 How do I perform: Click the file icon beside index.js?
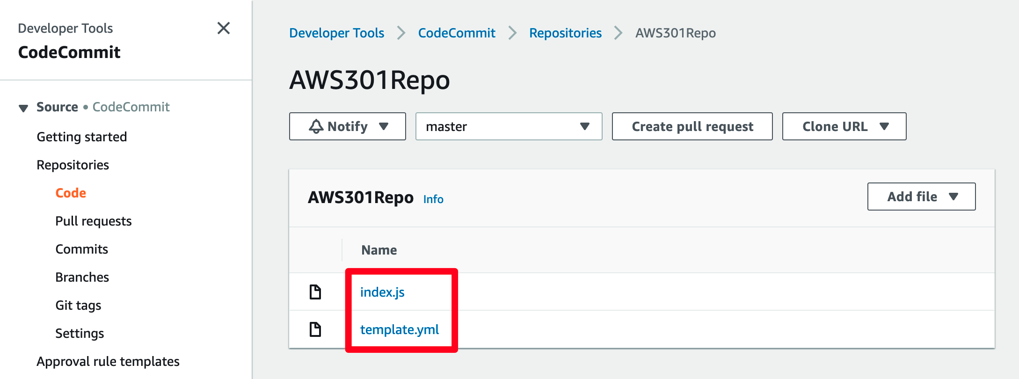tap(316, 292)
